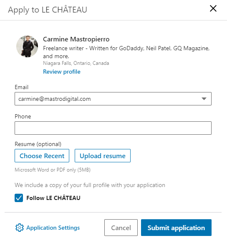Click the Choose Recent resume button
Screen dimensions: 227x246
pyautogui.click(x=42, y=156)
